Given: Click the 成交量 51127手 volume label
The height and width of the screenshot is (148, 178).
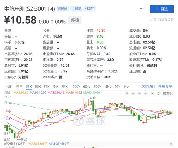Looking at the screenshot, I should [15, 144].
